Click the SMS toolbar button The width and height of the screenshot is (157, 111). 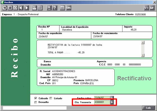pos(69,8)
